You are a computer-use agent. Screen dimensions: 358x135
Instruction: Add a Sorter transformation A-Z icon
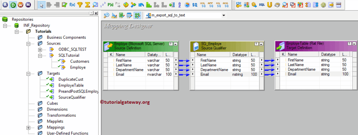[179, 5]
